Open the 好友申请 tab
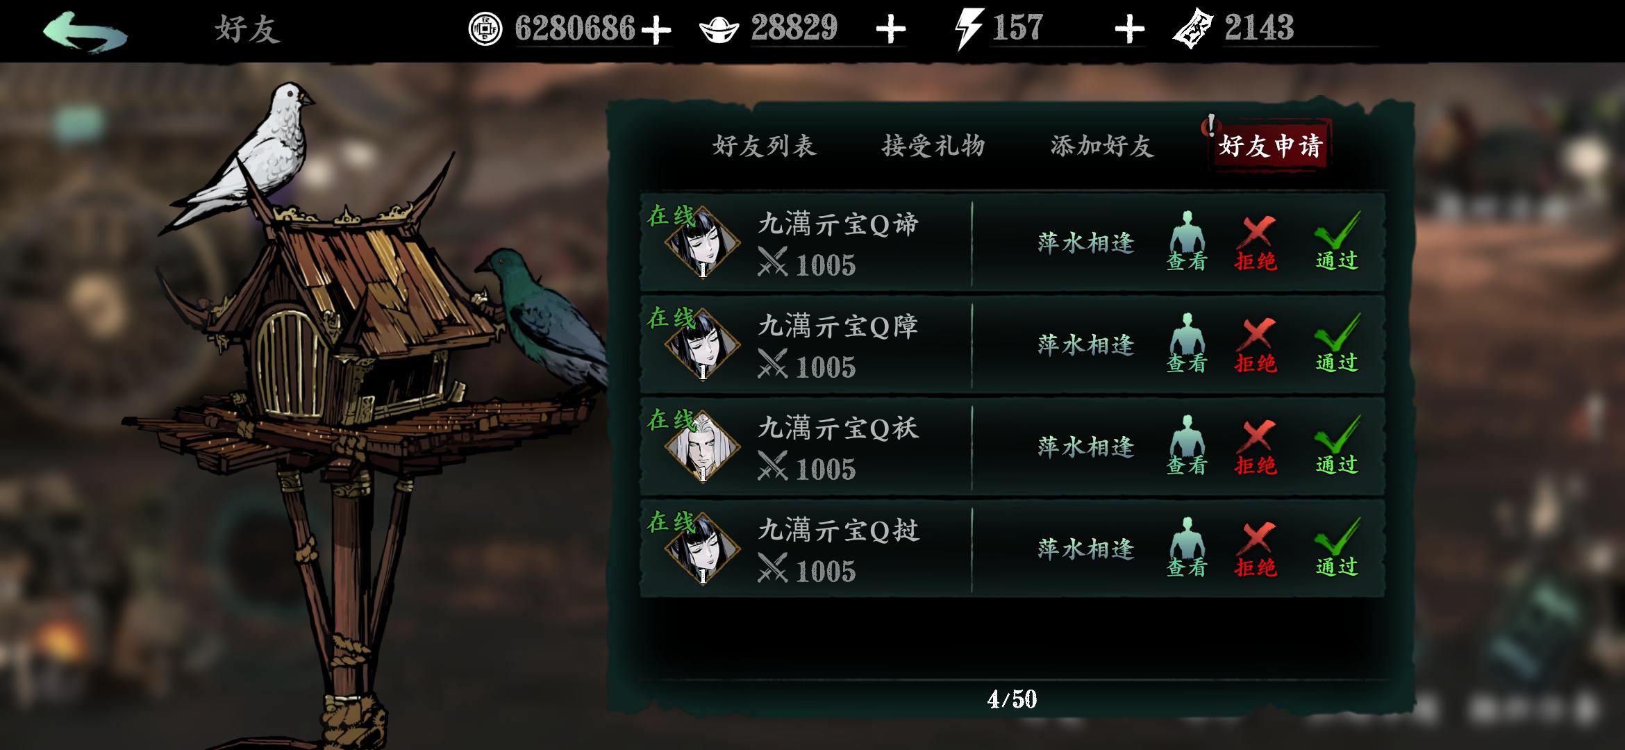This screenshot has width=1625, height=750. pyautogui.click(x=1270, y=145)
